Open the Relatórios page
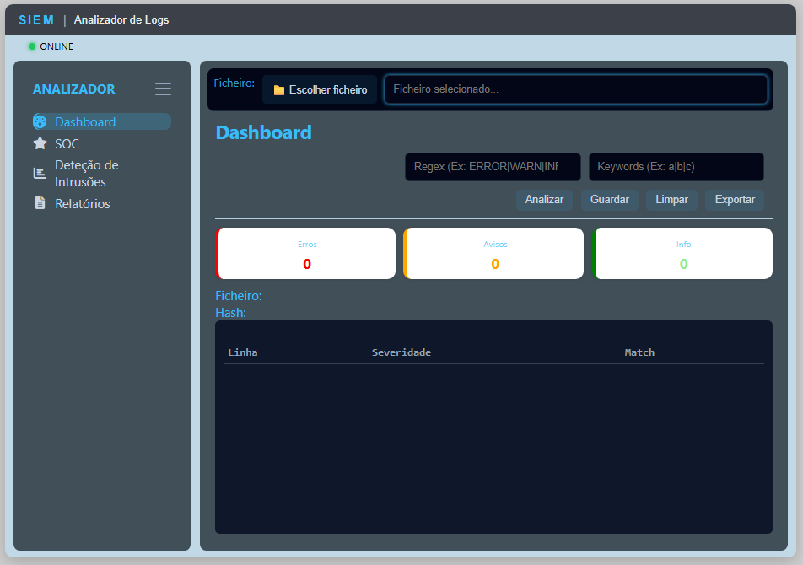This screenshot has width=803, height=565. pos(83,204)
